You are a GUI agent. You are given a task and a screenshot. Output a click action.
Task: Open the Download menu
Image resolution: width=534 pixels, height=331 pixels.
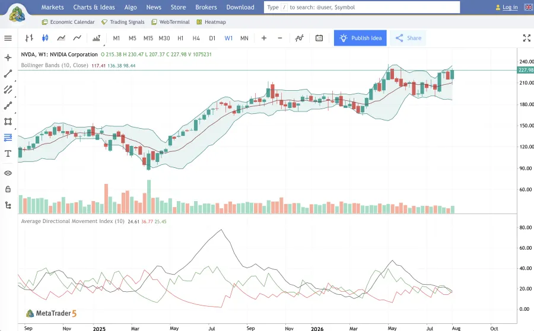pyautogui.click(x=240, y=7)
